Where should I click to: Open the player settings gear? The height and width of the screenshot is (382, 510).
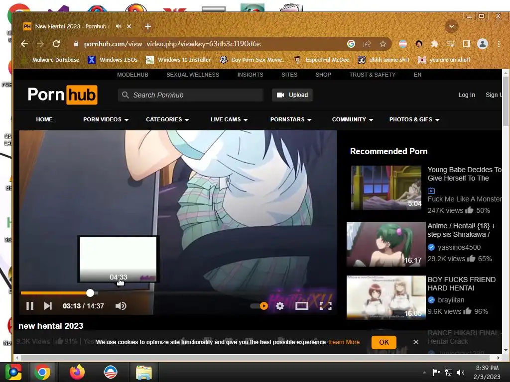pos(280,306)
